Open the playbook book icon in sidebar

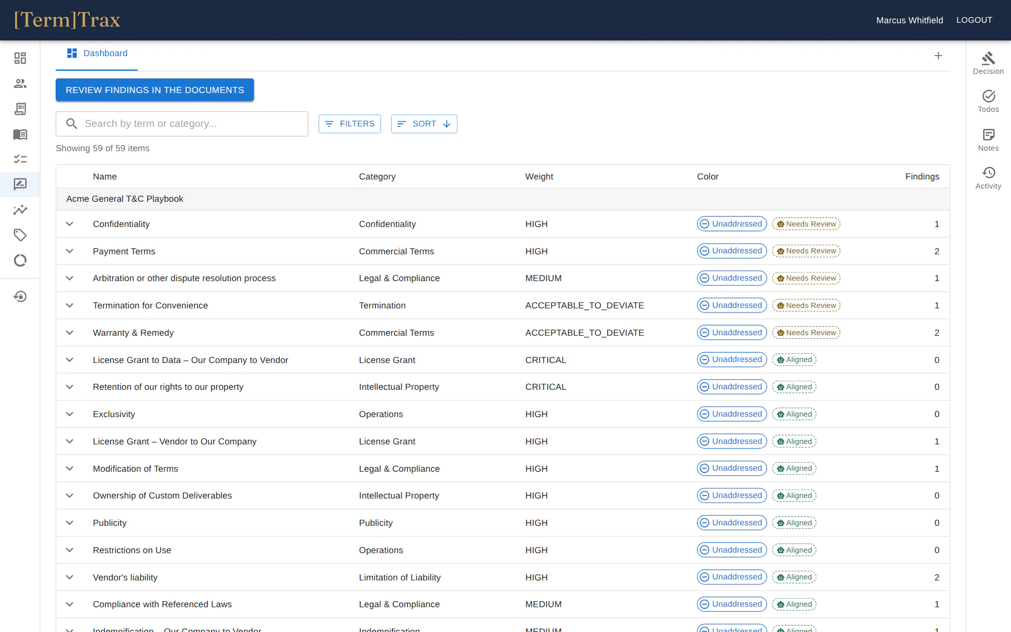[x=20, y=134]
